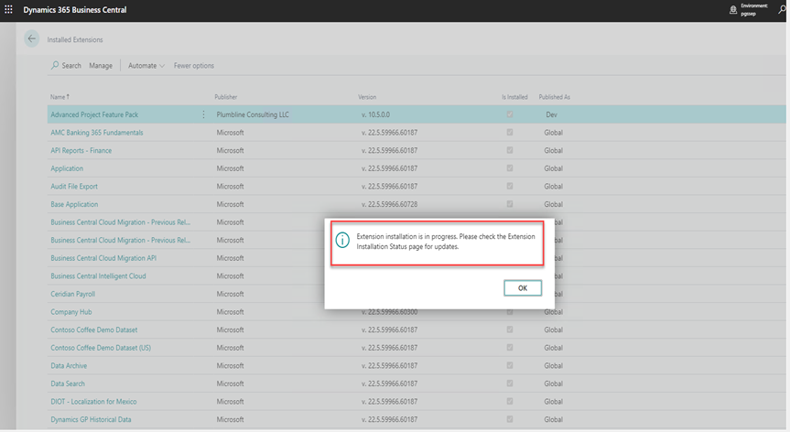
Task: Open Company Hub extension
Action: (x=71, y=312)
